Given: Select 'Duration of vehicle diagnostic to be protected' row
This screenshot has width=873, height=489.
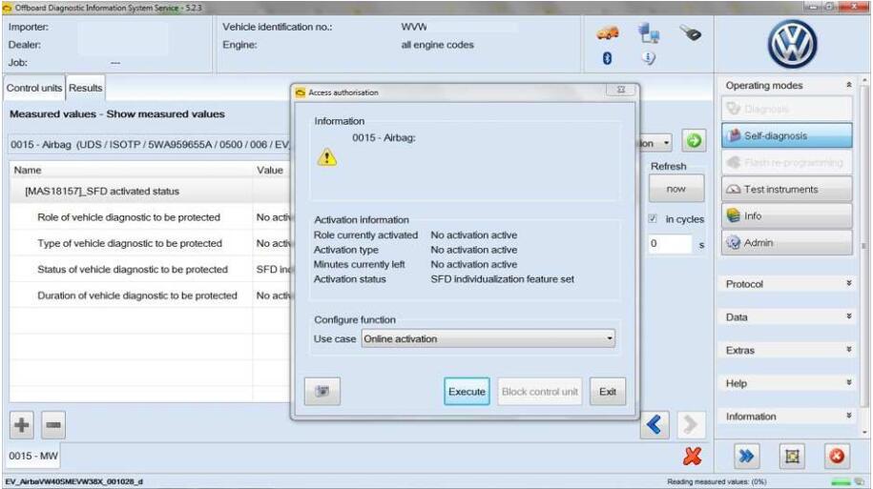Looking at the screenshot, I should 151,295.
